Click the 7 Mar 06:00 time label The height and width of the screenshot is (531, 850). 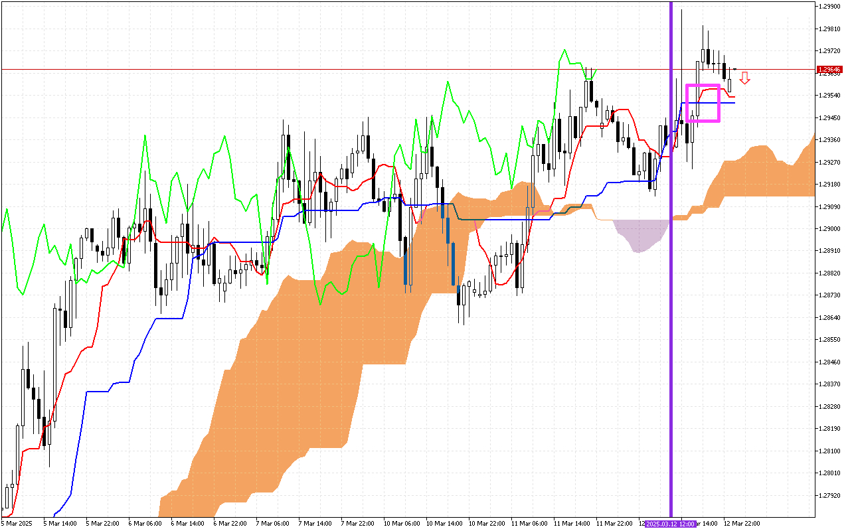272,524
